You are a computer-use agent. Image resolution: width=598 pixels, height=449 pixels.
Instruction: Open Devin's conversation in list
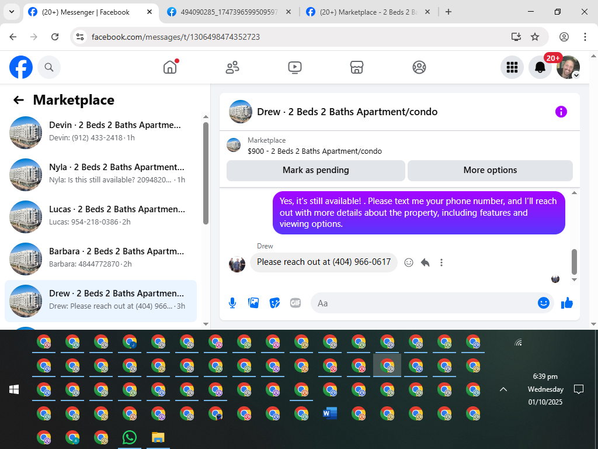tap(100, 132)
